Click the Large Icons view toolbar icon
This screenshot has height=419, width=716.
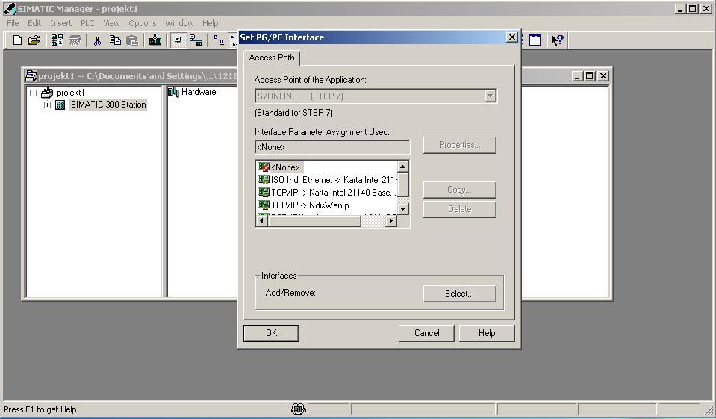coord(219,40)
